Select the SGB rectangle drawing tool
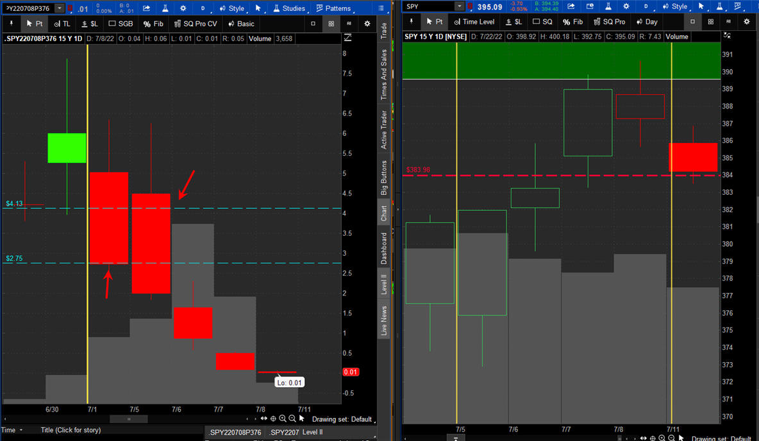Screen dimensions: 759x441 pos(121,23)
